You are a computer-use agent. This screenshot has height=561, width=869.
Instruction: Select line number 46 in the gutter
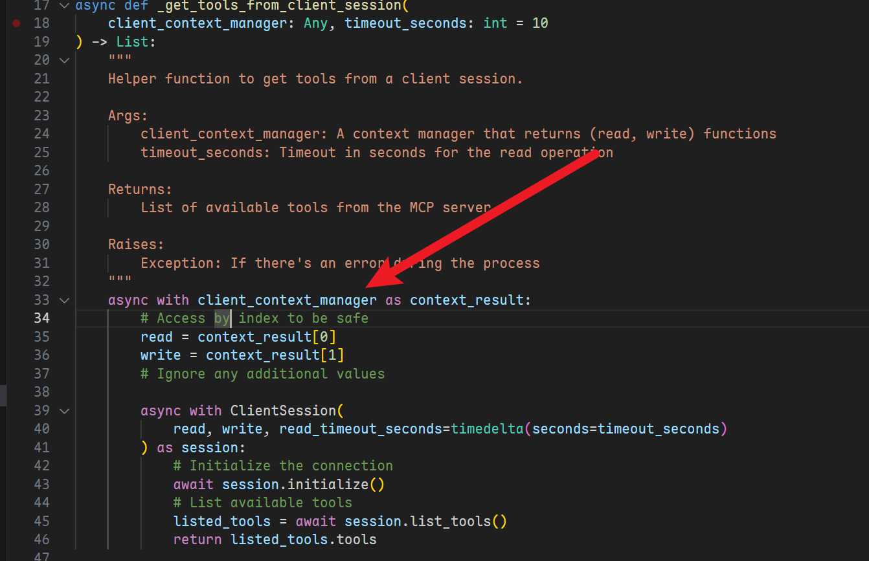click(41, 540)
